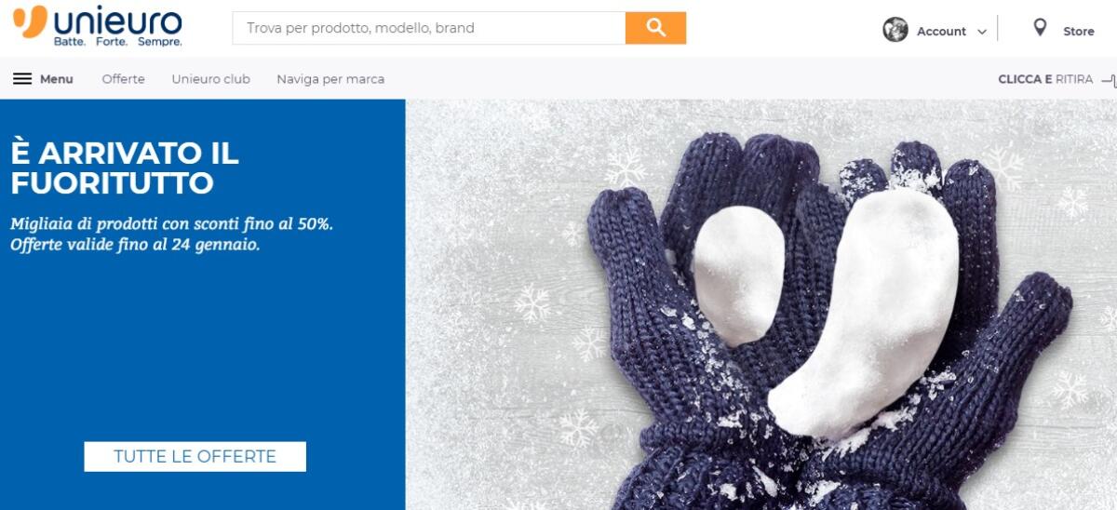Screen dimensions: 1117x510
Task: Open the Unieuro club menu item
Action: tap(210, 79)
